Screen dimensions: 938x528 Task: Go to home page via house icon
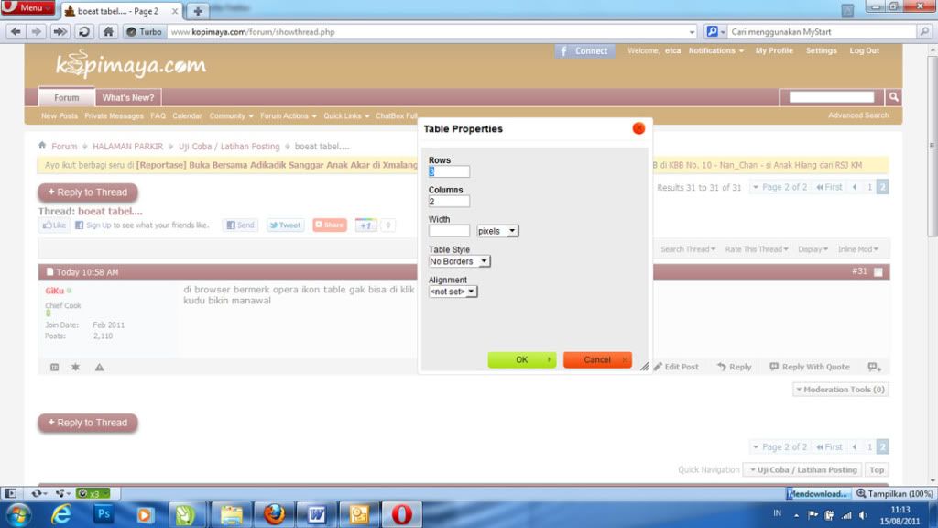pos(108,31)
